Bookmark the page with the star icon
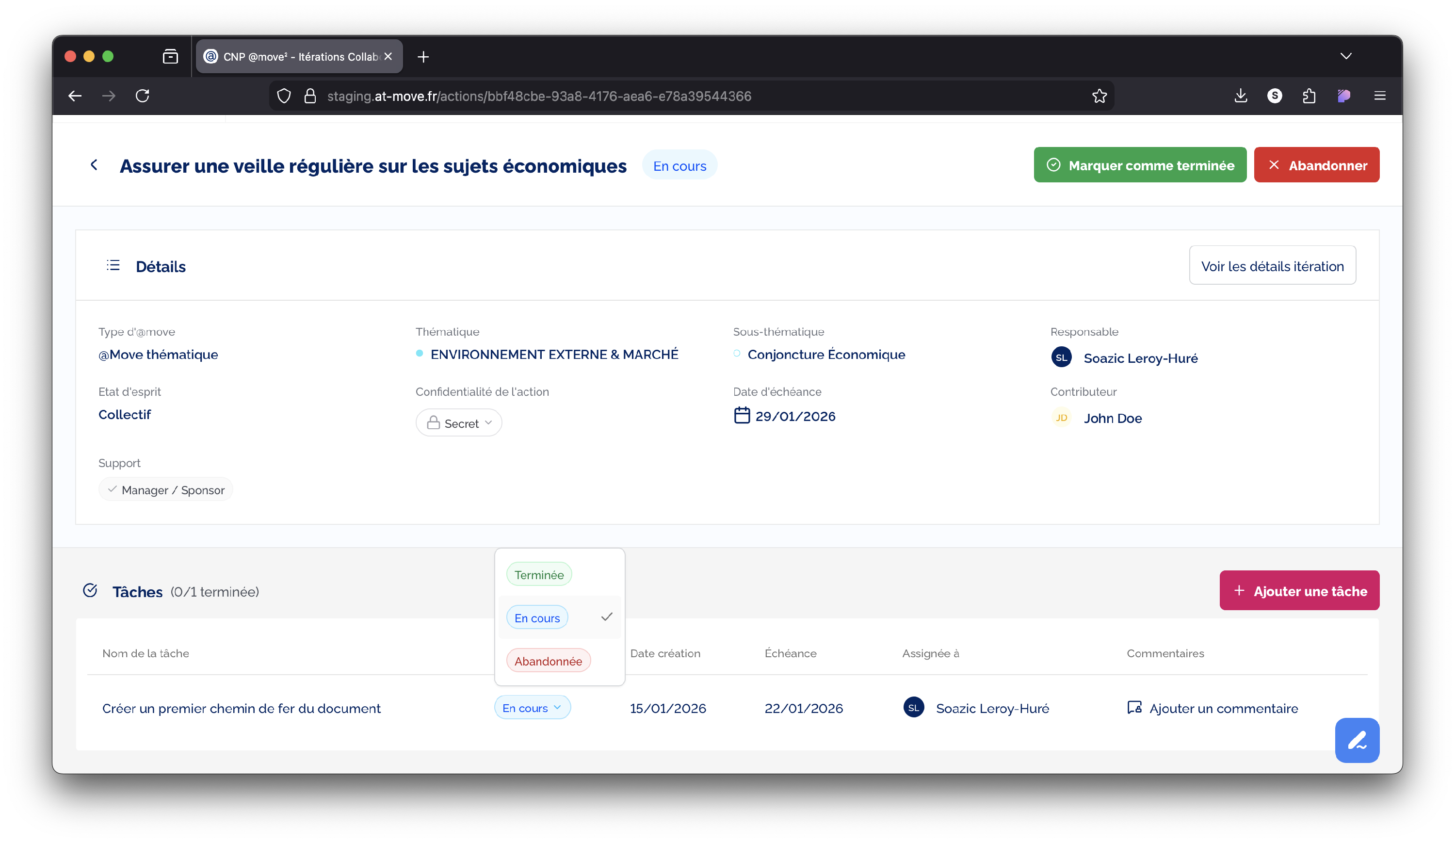Viewport: 1455px width, 843px height. [1099, 96]
